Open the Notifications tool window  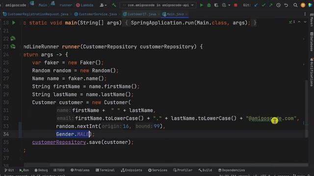(x=312, y=72)
